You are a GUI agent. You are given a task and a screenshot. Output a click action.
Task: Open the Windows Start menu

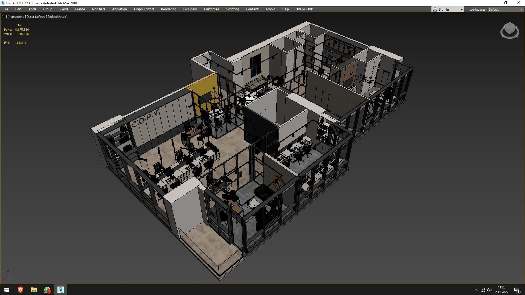click(7, 290)
